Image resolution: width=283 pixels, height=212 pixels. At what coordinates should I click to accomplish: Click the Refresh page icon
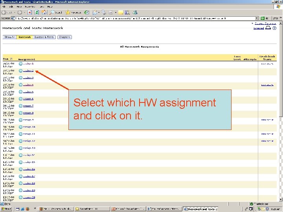tap(37, 13)
